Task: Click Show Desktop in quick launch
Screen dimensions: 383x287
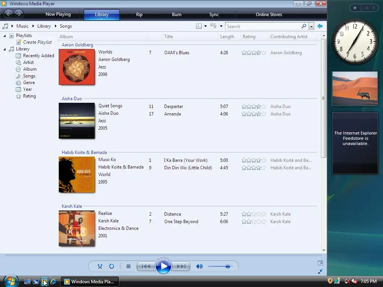Action: (x=27, y=282)
